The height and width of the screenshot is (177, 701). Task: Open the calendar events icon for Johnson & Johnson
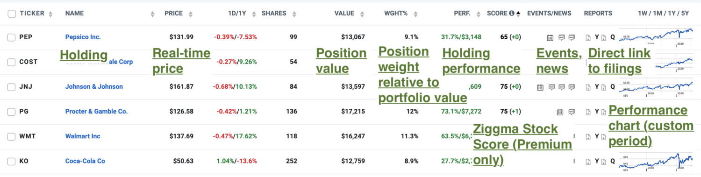click(540, 87)
